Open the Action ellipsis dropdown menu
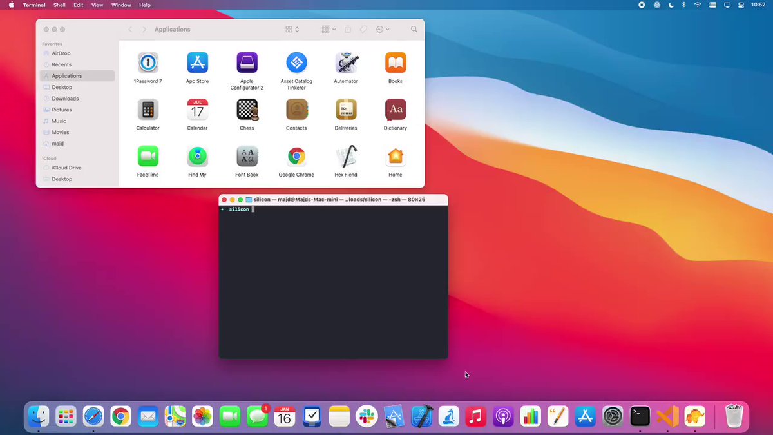The width and height of the screenshot is (773, 435). click(x=383, y=30)
